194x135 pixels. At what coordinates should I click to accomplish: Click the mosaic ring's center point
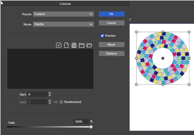[163, 58]
